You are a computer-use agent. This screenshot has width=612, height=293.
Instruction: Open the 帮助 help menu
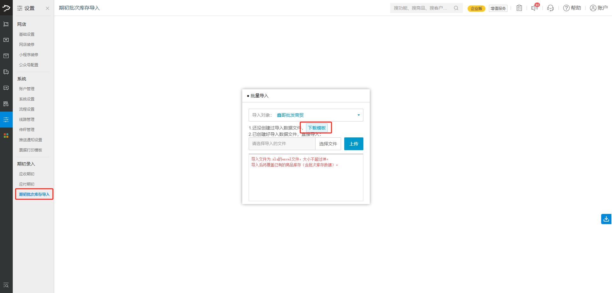(x=572, y=8)
